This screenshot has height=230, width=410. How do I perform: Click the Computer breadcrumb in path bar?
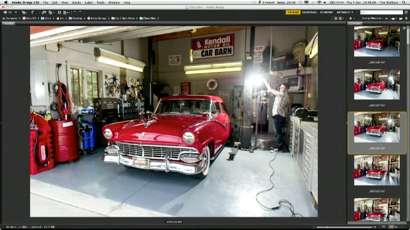pos(10,19)
